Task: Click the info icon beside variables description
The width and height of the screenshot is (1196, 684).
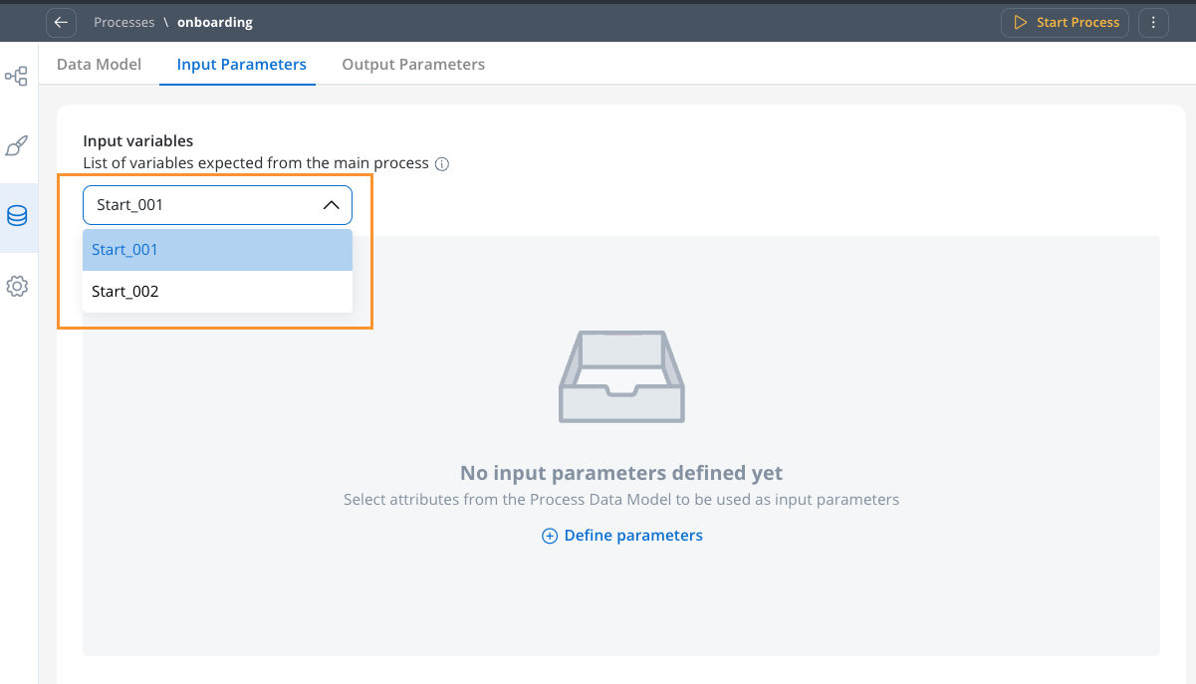Action: (x=442, y=164)
